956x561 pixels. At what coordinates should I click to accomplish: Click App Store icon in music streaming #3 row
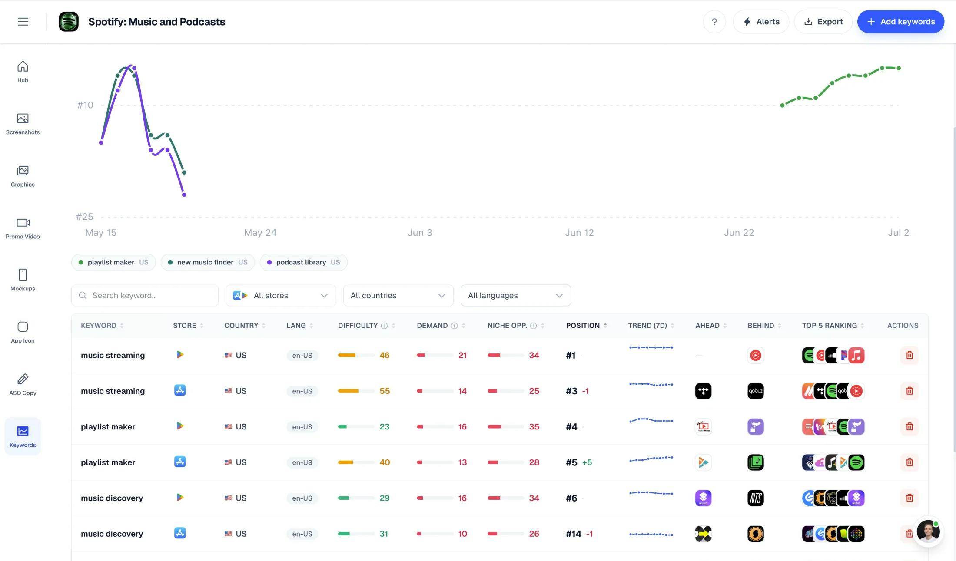(180, 390)
